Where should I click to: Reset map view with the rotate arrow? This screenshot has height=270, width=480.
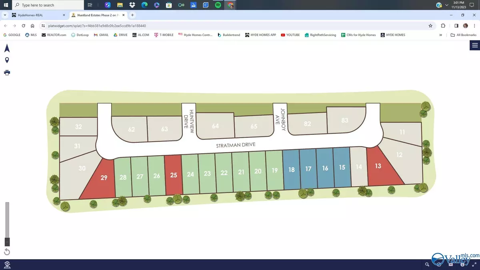pos(7,252)
